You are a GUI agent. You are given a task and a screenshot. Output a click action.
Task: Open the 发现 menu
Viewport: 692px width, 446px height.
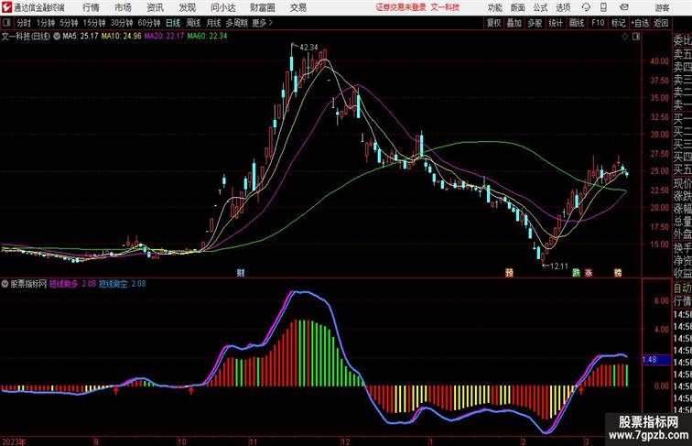187,7
